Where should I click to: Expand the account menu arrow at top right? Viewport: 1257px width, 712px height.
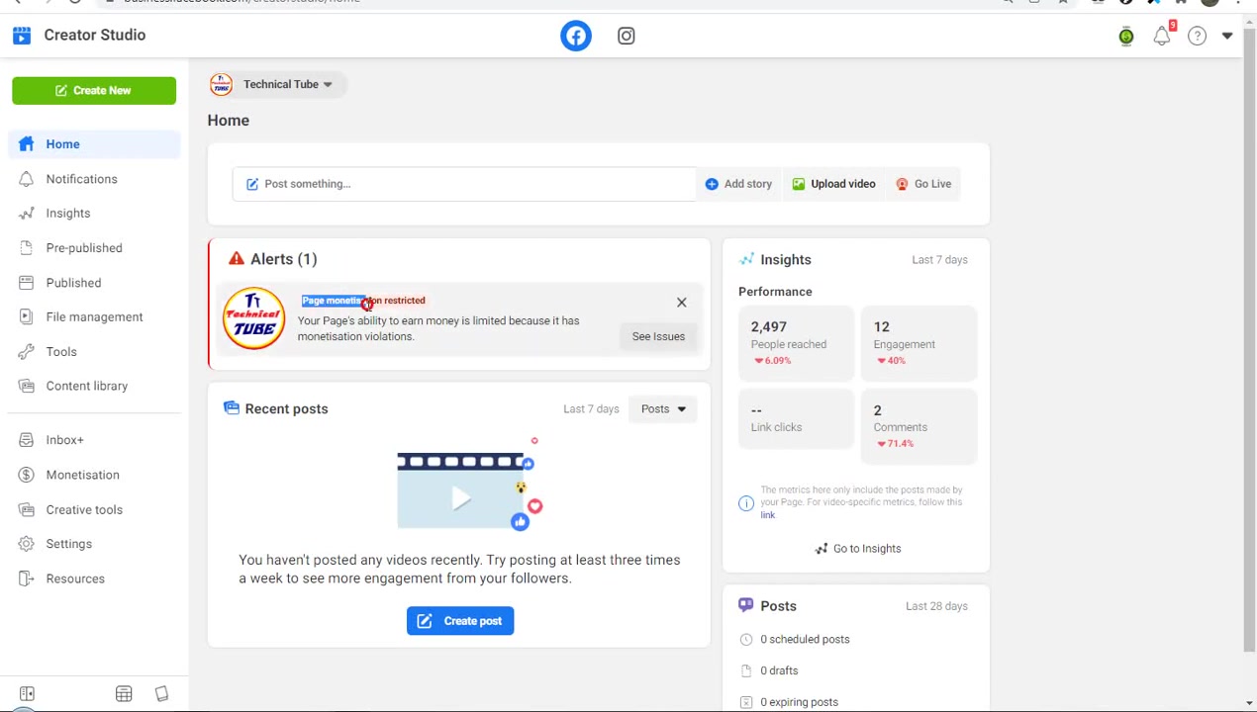[x=1226, y=37]
